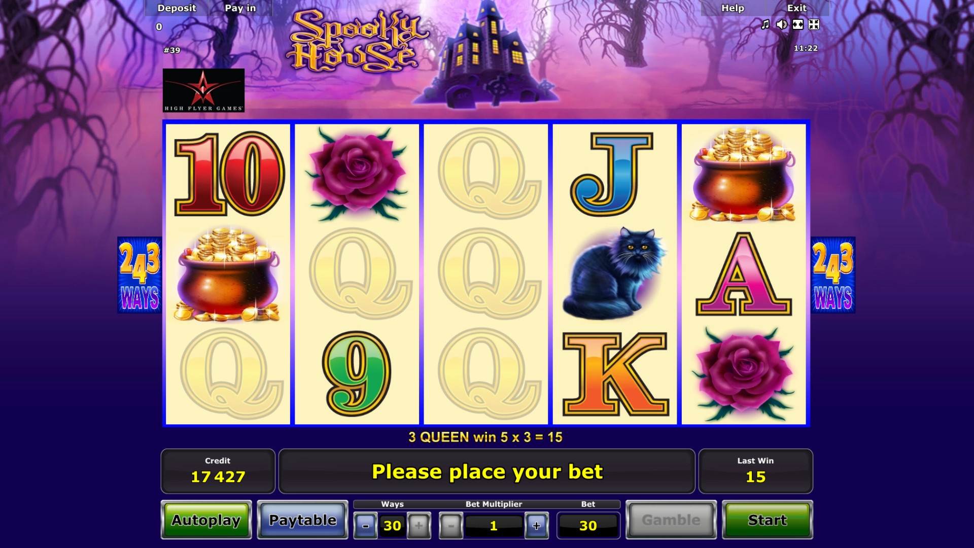Click the left 243 Ways badge
The height and width of the screenshot is (548, 974).
140,275
